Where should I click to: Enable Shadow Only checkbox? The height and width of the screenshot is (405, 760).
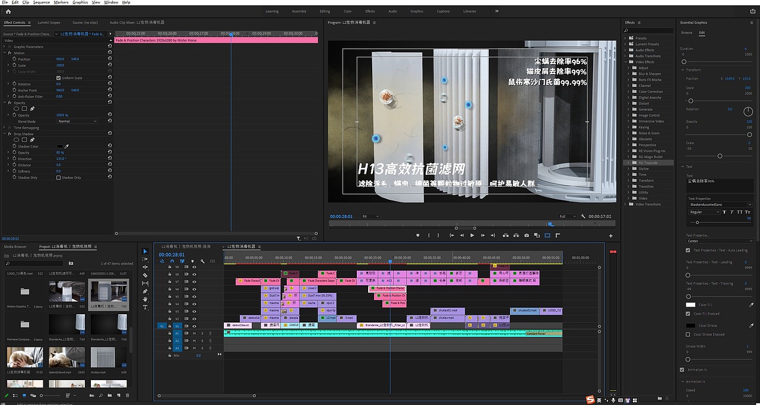tap(58, 177)
